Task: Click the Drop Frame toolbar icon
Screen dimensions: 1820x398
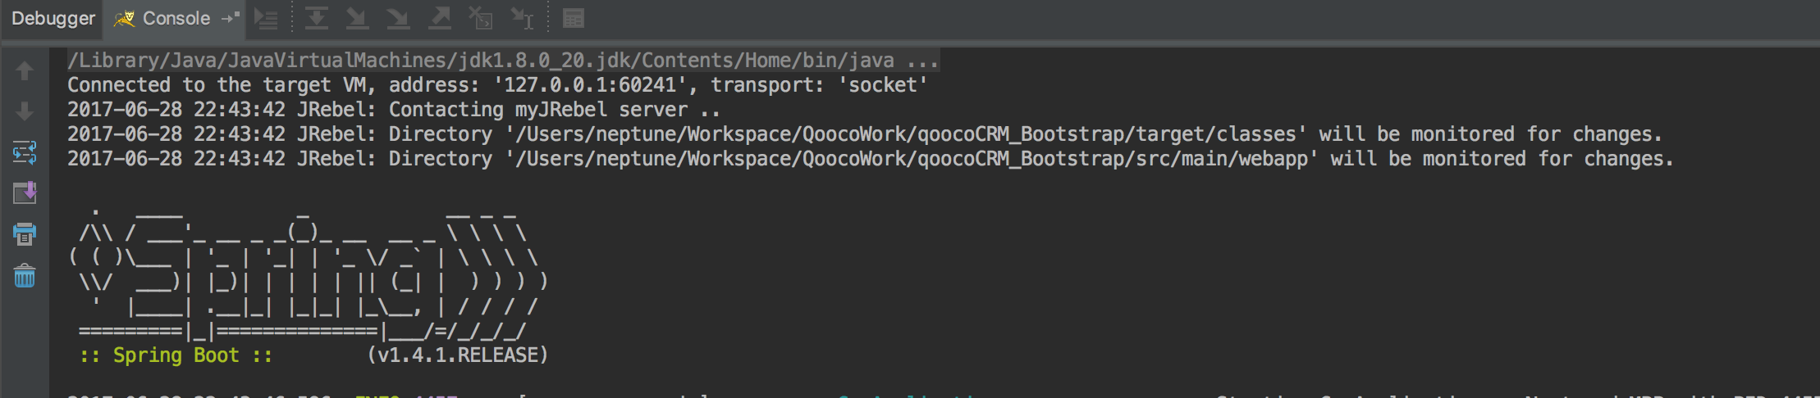Action: (x=481, y=18)
